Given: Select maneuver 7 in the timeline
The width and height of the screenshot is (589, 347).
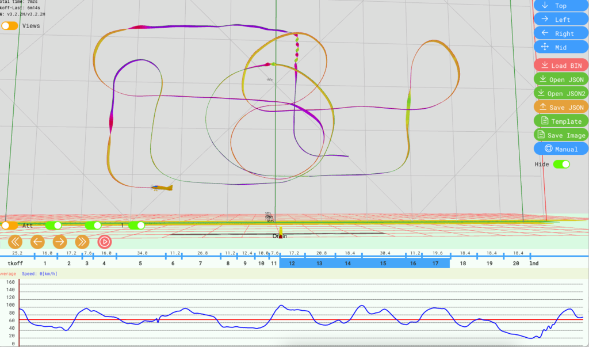Looking at the screenshot, I should (201, 263).
